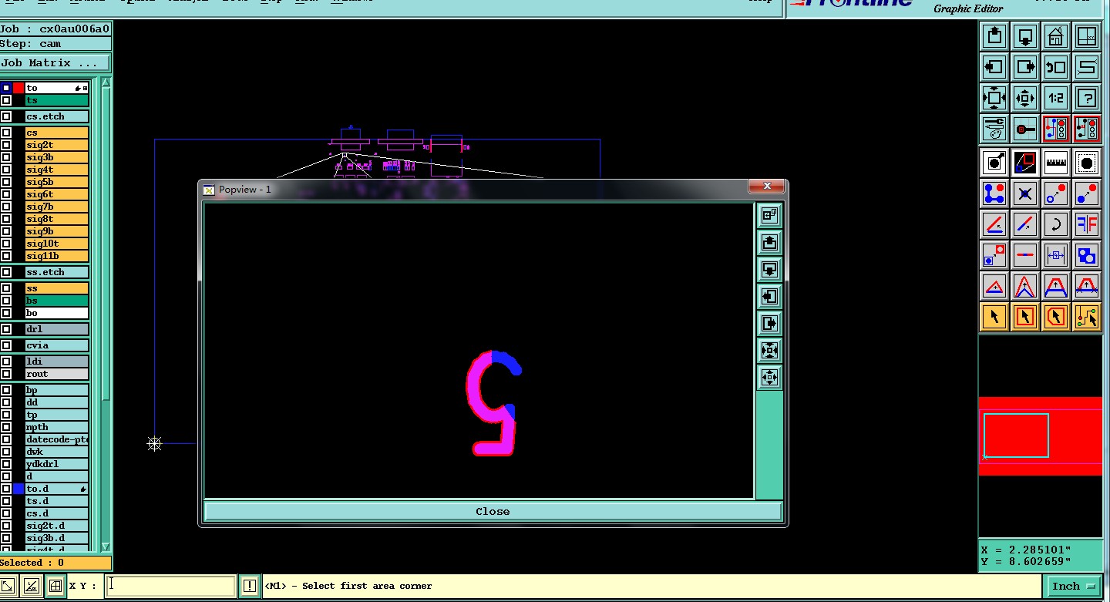Image resolution: width=1110 pixels, height=602 pixels.
Task: Click the layer list scroll-up arrow
Action: [x=106, y=82]
